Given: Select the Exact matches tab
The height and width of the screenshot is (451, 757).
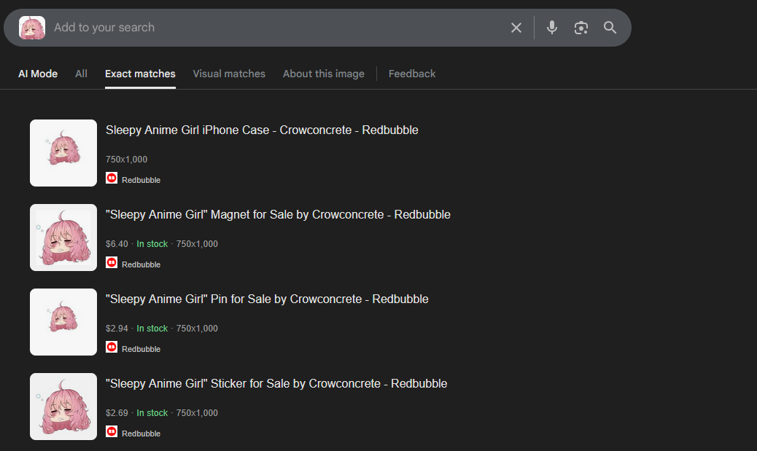Looking at the screenshot, I should point(140,74).
